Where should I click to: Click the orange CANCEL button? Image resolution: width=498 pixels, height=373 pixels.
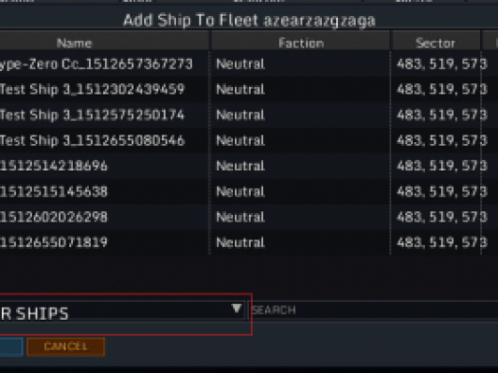(x=66, y=346)
